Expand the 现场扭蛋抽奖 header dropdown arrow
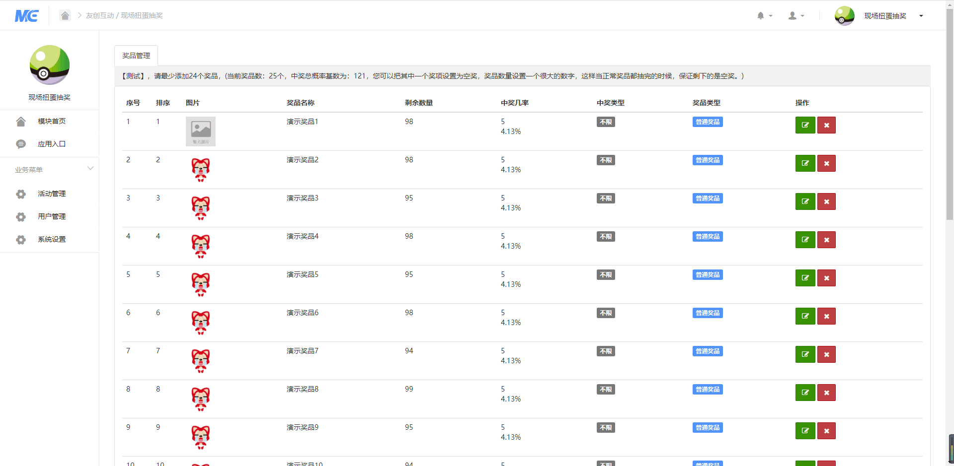This screenshot has height=466, width=954. pos(921,16)
